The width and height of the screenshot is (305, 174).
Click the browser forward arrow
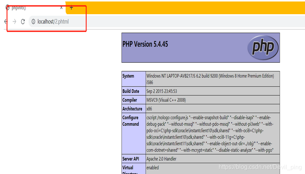(x=15, y=22)
